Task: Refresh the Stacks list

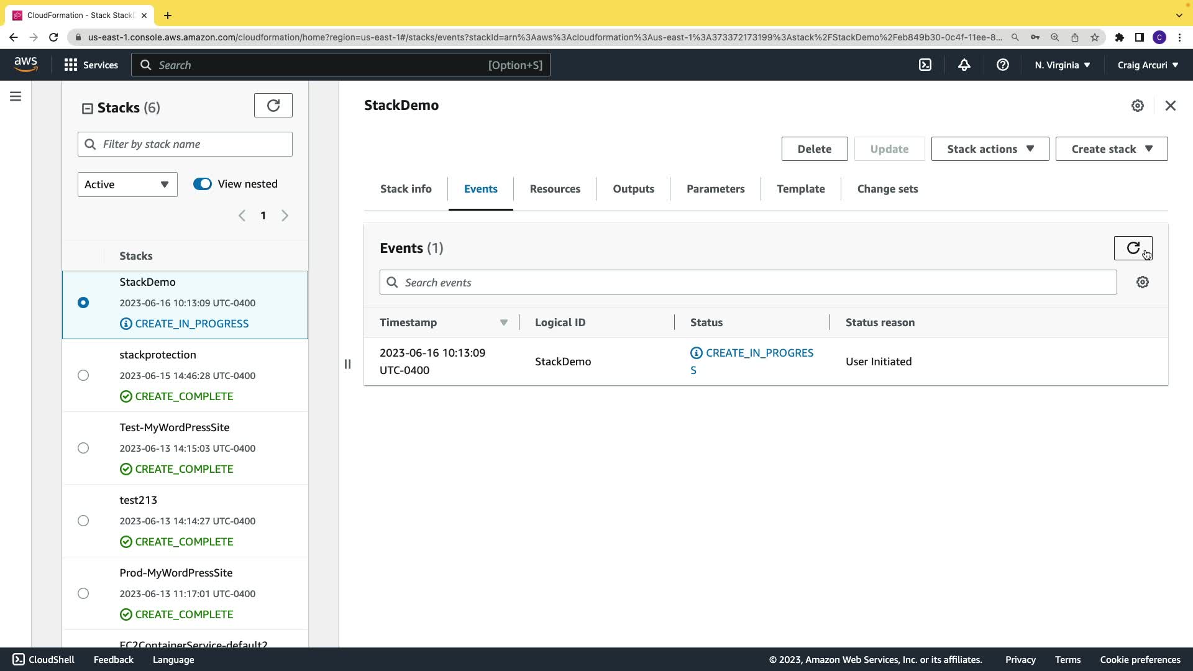Action: point(273,106)
